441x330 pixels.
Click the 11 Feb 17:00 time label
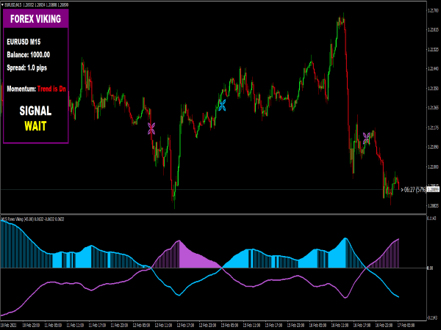[97, 325]
